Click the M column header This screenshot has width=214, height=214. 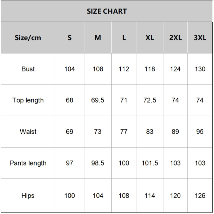point(98,38)
